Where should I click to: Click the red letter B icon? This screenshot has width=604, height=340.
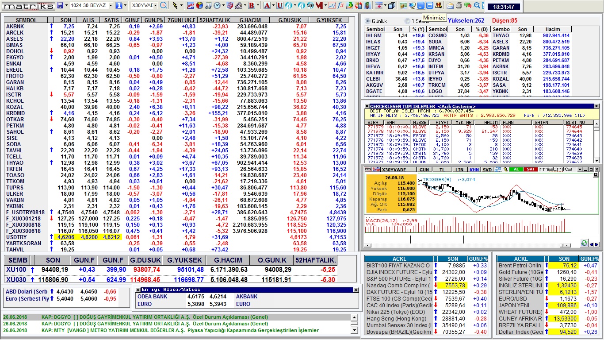pyautogui.click(x=251, y=5)
